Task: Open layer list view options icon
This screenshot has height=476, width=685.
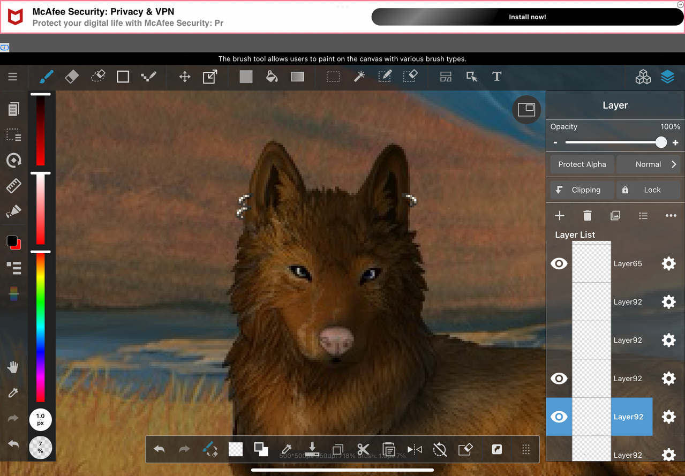Action: pyautogui.click(x=643, y=215)
